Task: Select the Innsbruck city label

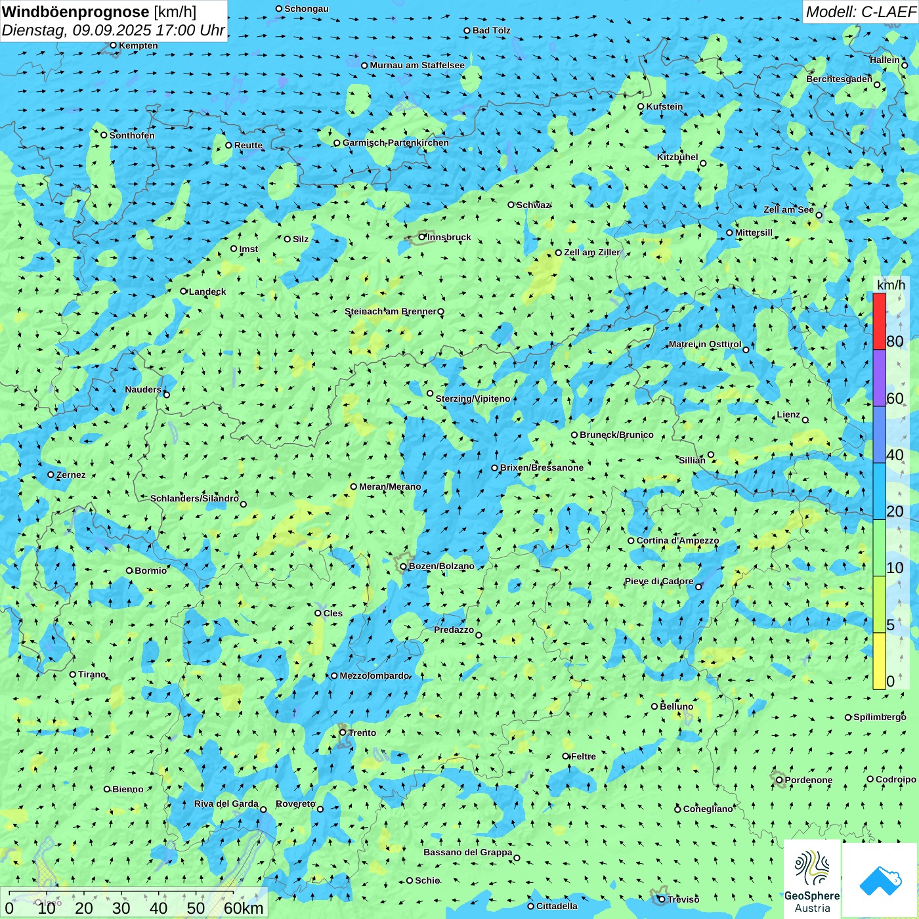Action: click(x=449, y=237)
